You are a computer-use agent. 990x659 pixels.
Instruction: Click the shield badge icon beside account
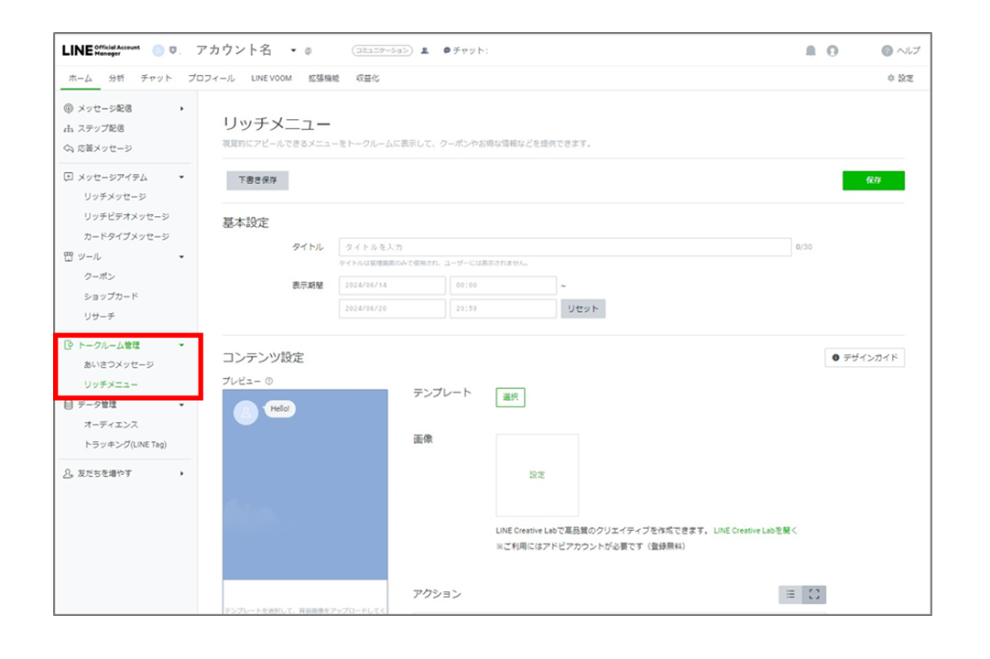[172, 50]
